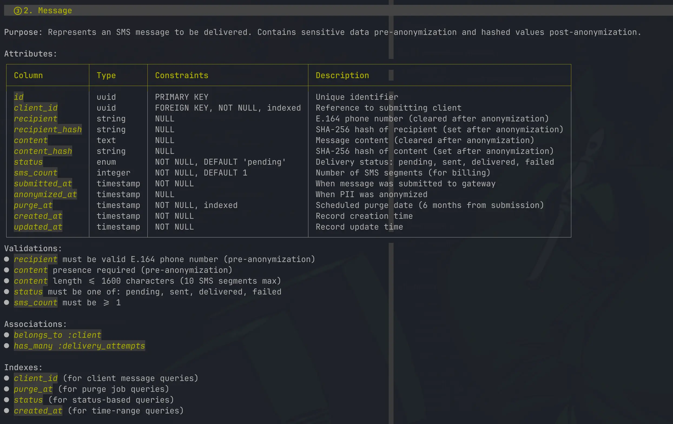Click bullet next to 'belongs_to :client'
The image size is (673, 424).
point(7,335)
